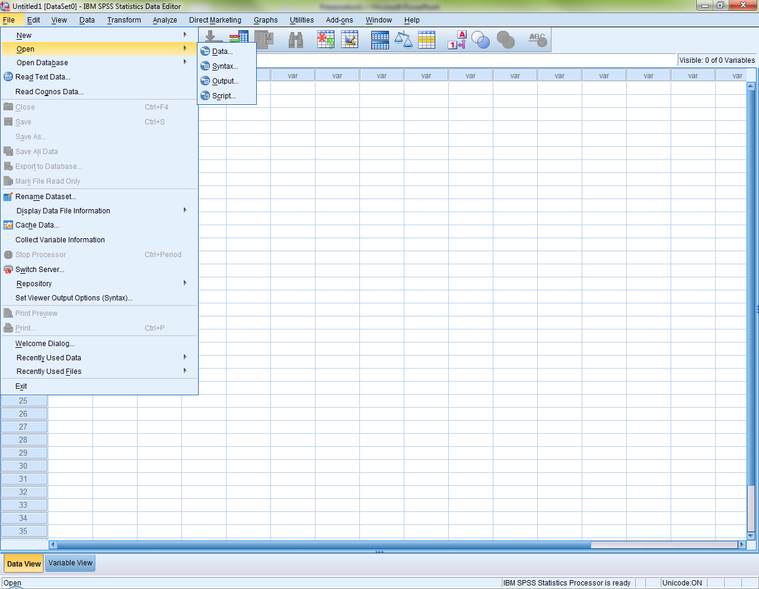Choose Exit from the File menu
This screenshot has height=589, width=759.
pos(99,386)
